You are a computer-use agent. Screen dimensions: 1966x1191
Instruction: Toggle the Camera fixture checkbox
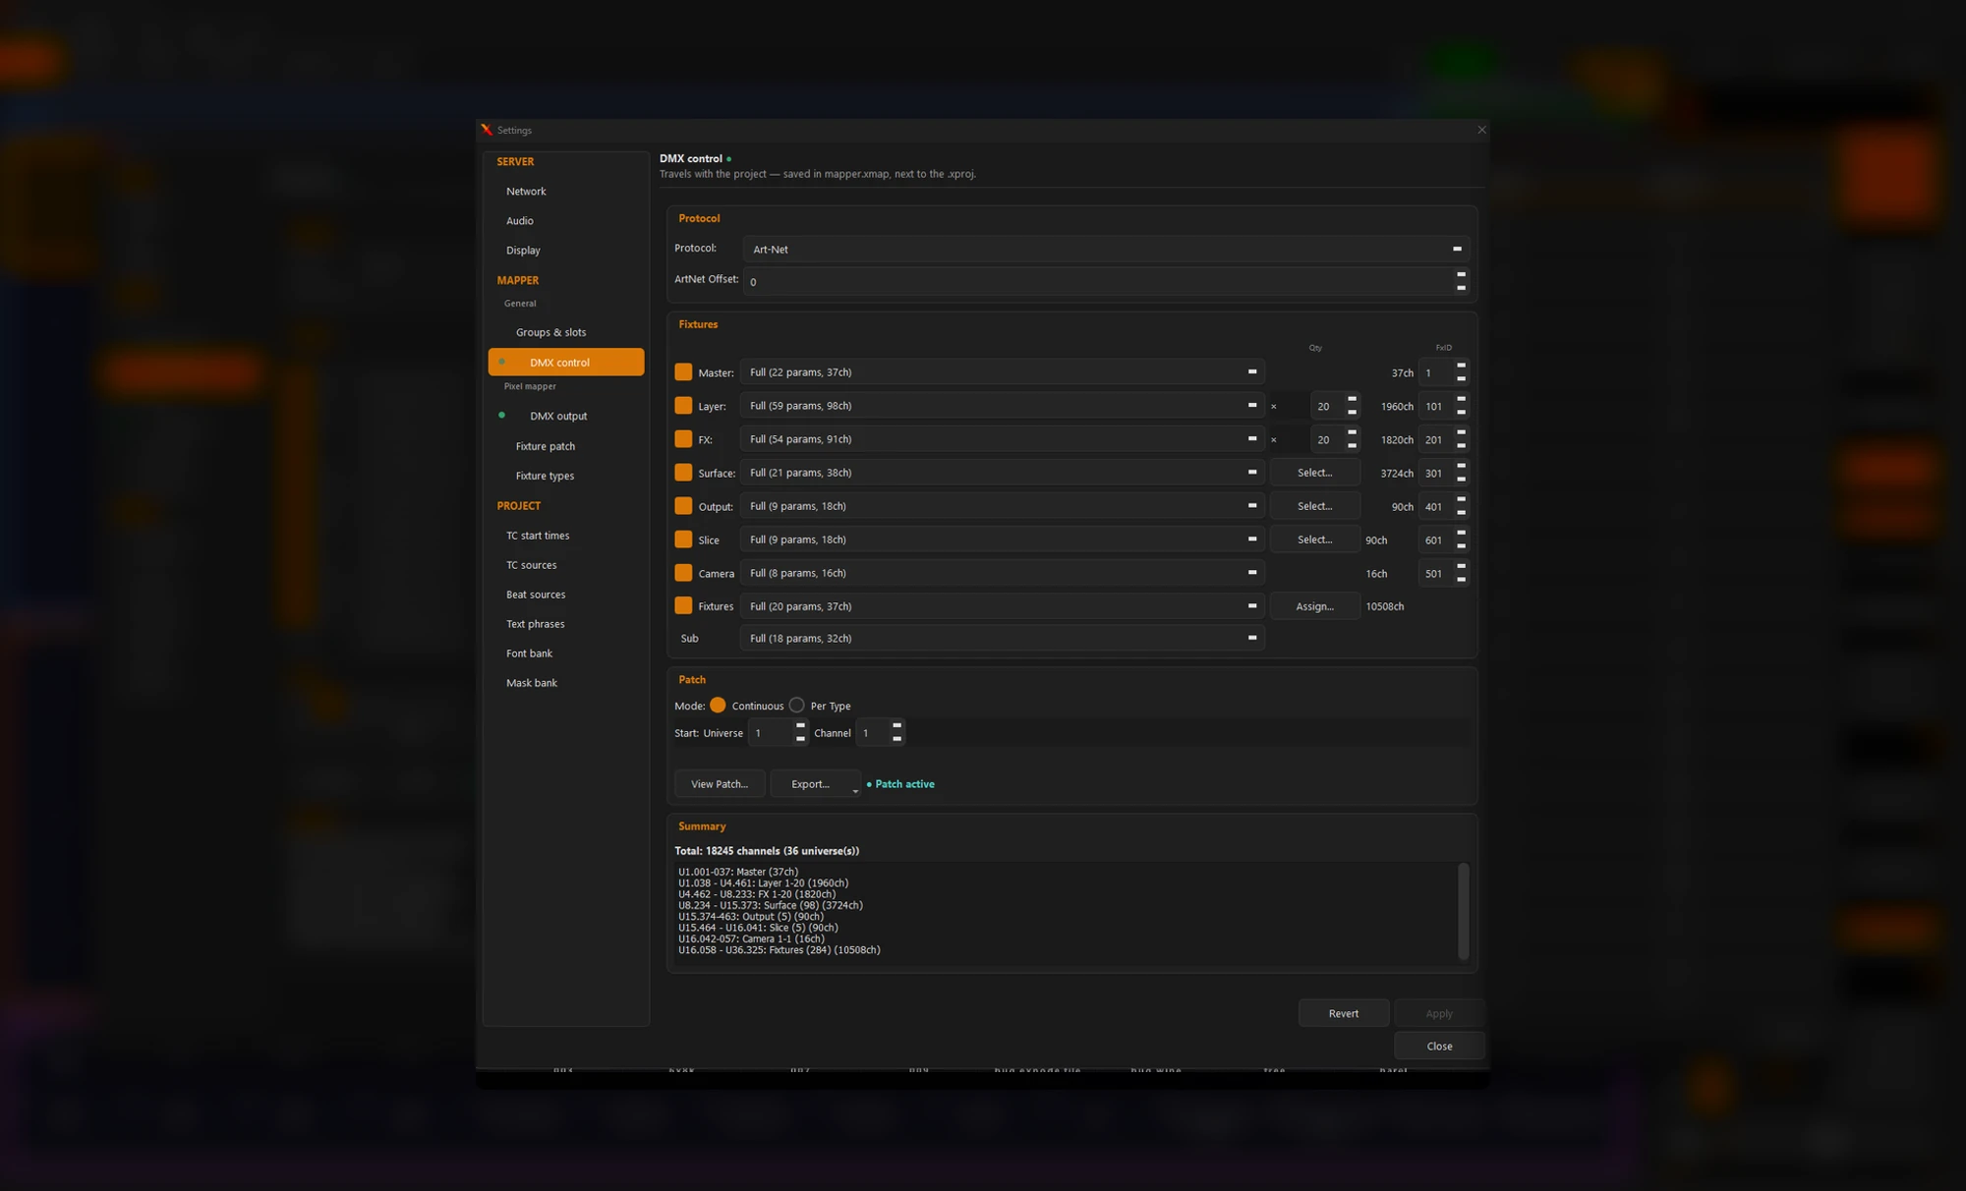coord(683,573)
